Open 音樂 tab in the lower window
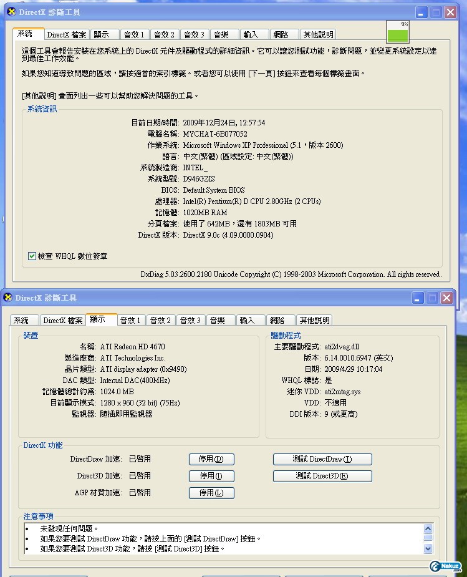Image resolution: width=467 pixels, height=577 pixels. point(221,320)
